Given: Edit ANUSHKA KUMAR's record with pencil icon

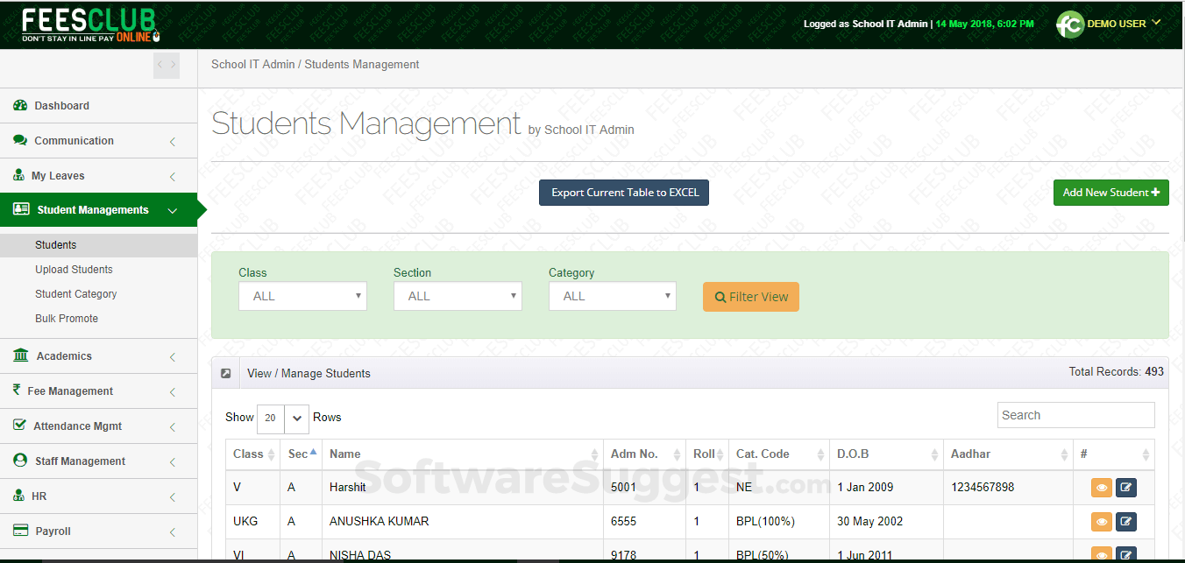Looking at the screenshot, I should pos(1126,522).
